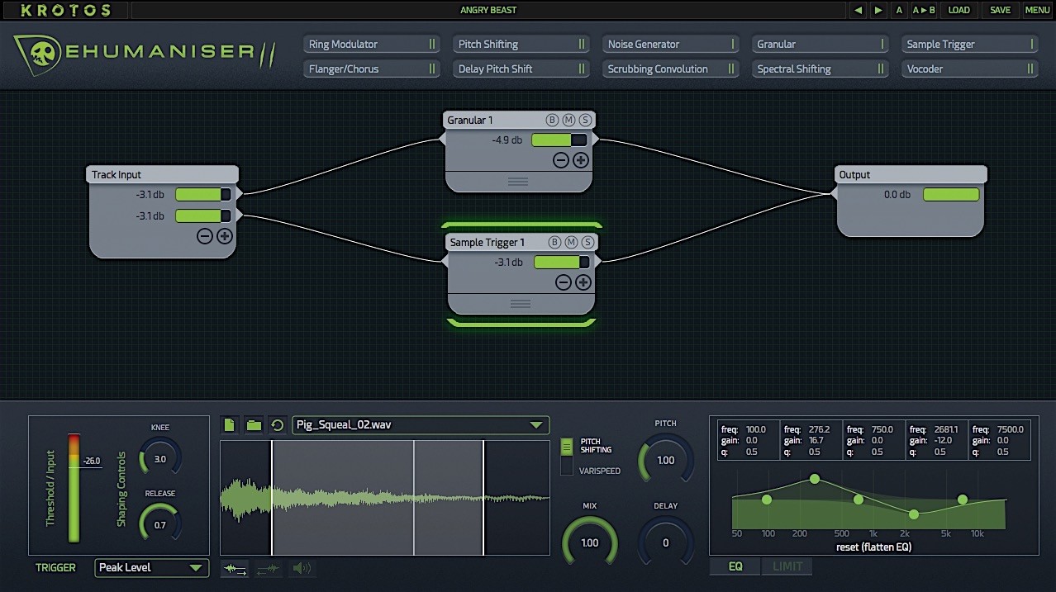Click Sample Trigger 1 node grip handle
This screenshot has height=592, width=1056.
coord(521,304)
